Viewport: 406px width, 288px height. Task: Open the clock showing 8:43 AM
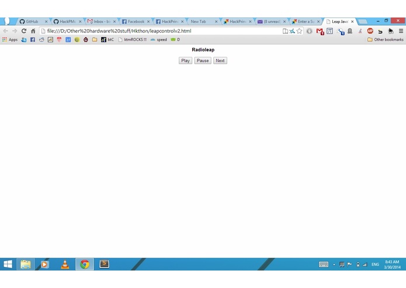point(392,264)
